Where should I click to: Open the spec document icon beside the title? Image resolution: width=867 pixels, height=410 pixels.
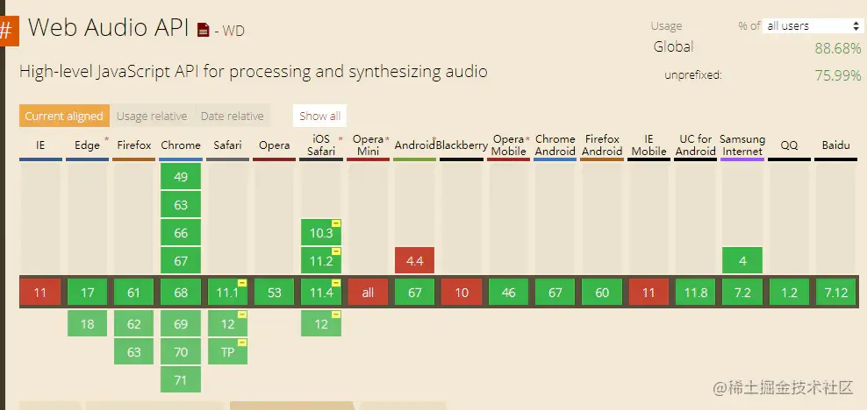204,30
